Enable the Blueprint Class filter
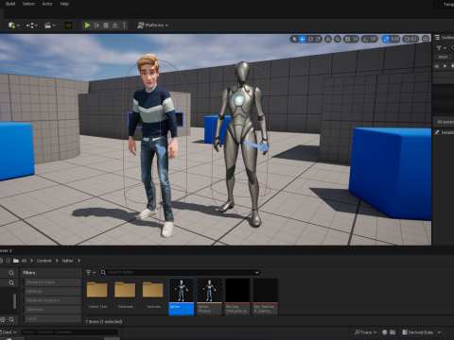 tap(52, 282)
